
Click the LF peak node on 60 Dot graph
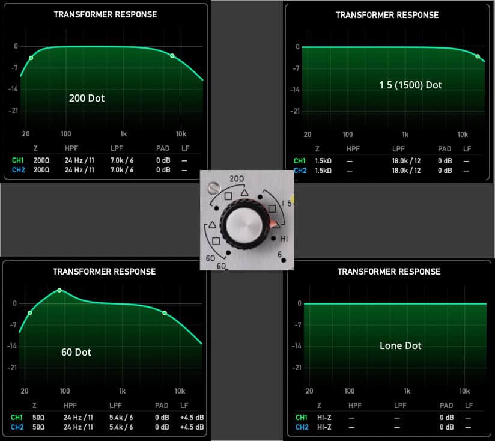59,290
